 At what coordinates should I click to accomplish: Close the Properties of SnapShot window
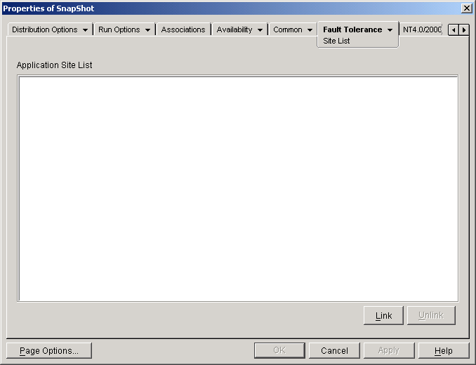point(466,8)
